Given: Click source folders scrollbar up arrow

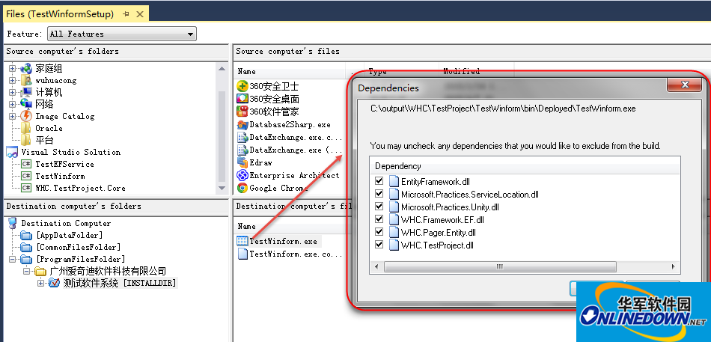Looking at the screenshot, I should [222, 69].
